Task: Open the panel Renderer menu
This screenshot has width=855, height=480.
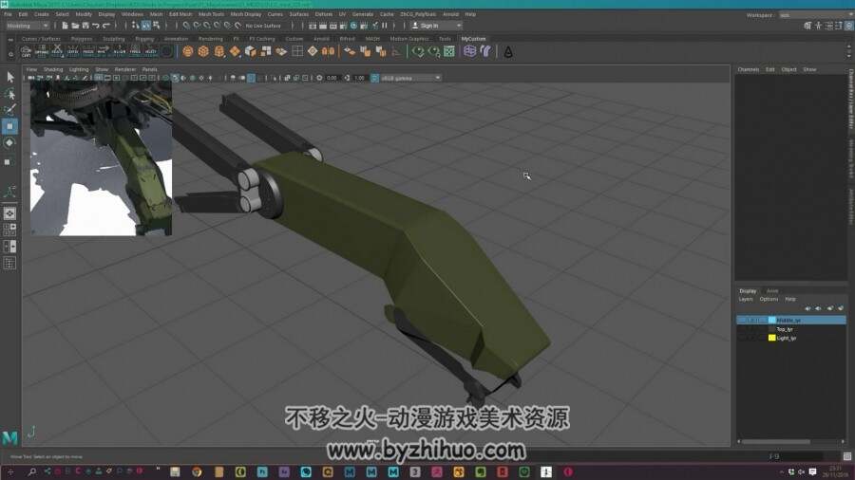Action: (124, 69)
